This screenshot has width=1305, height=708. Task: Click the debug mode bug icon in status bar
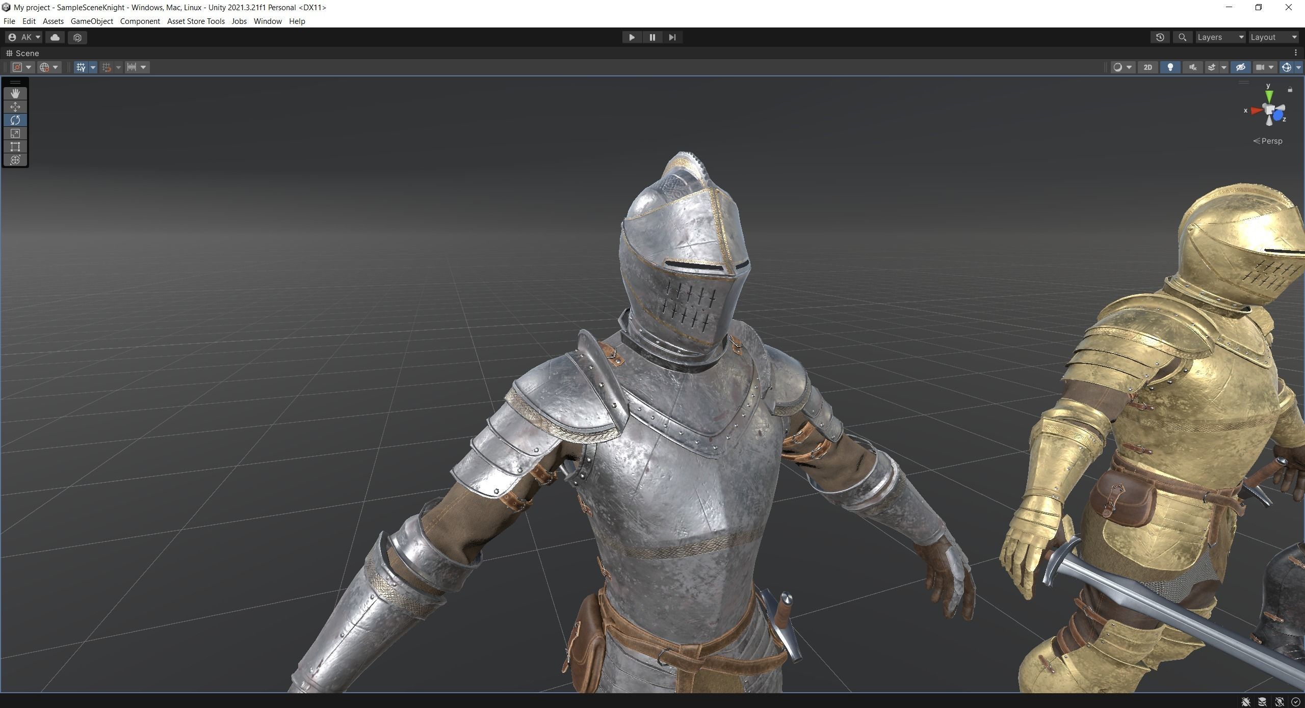point(1246,701)
